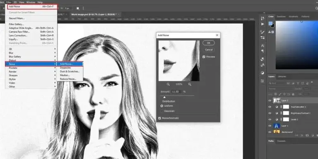Viewport: 318px width, 159px height.
Task: Toggle the Monochromatic checkbox
Action: pos(159,118)
